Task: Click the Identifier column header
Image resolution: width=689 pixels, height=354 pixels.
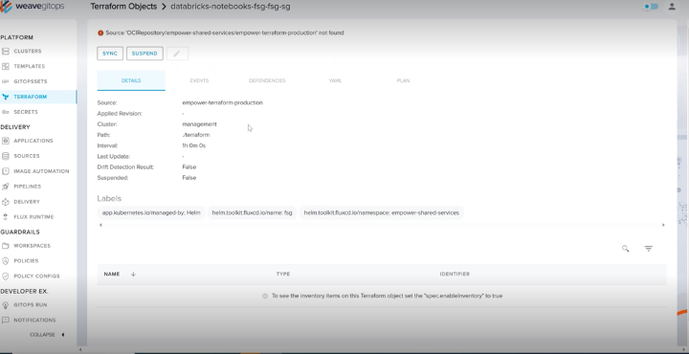Action: [455, 274]
